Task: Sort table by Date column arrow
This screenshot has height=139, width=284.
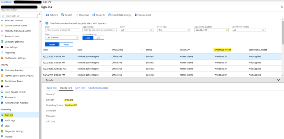Action: (x=73, y=50)
